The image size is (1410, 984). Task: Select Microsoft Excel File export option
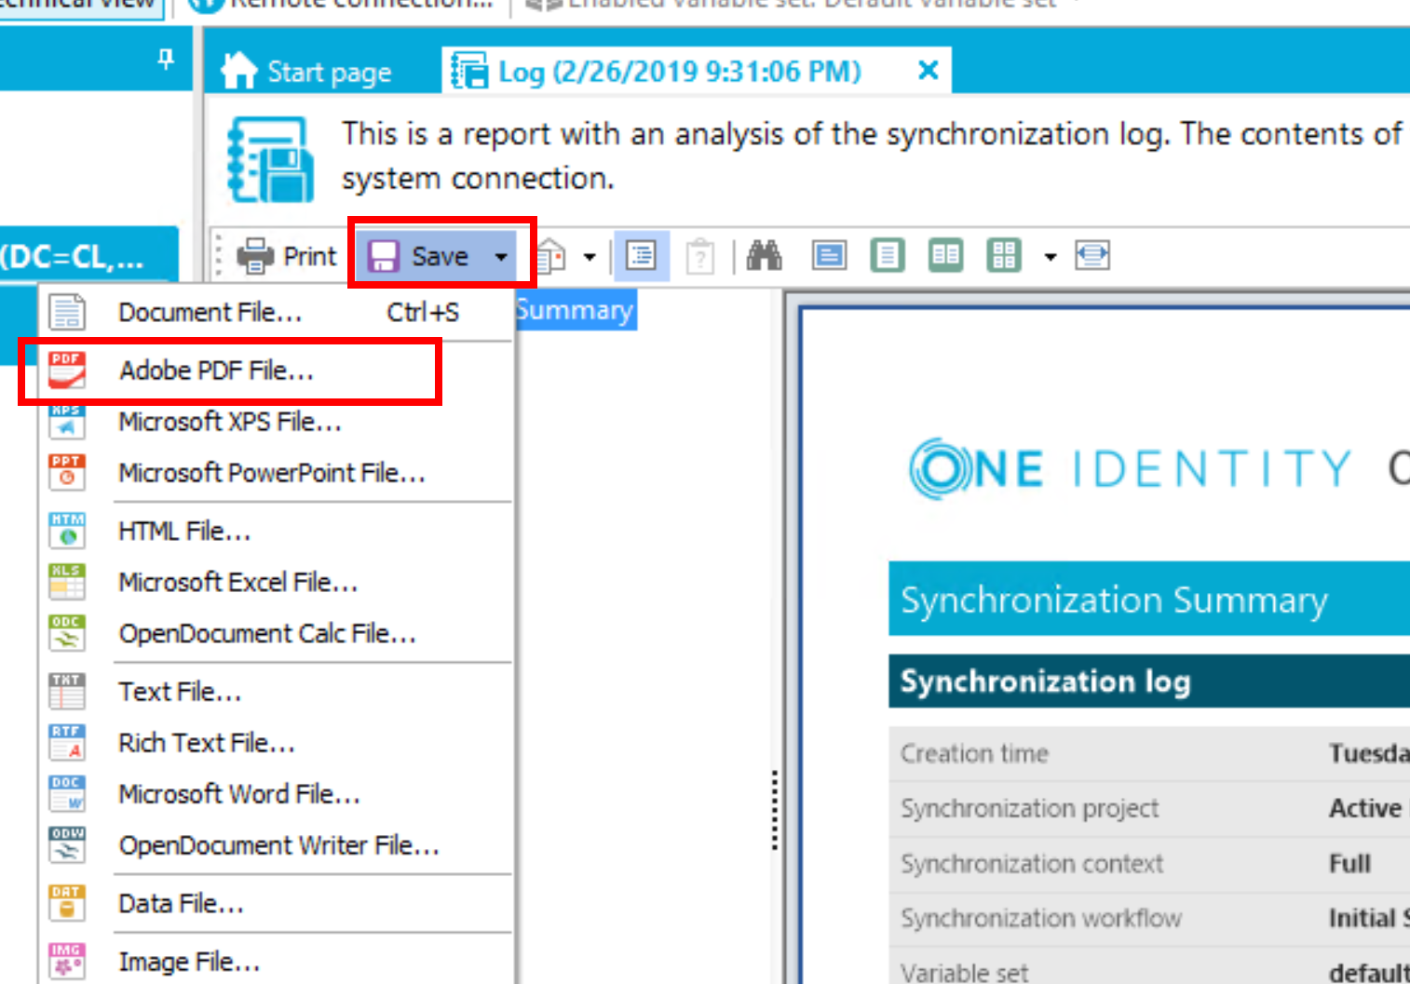tap(237, 582)
